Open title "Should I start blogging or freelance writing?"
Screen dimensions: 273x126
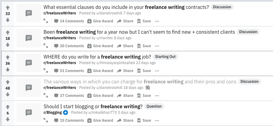pyautogui.click(x=93, y=106)
